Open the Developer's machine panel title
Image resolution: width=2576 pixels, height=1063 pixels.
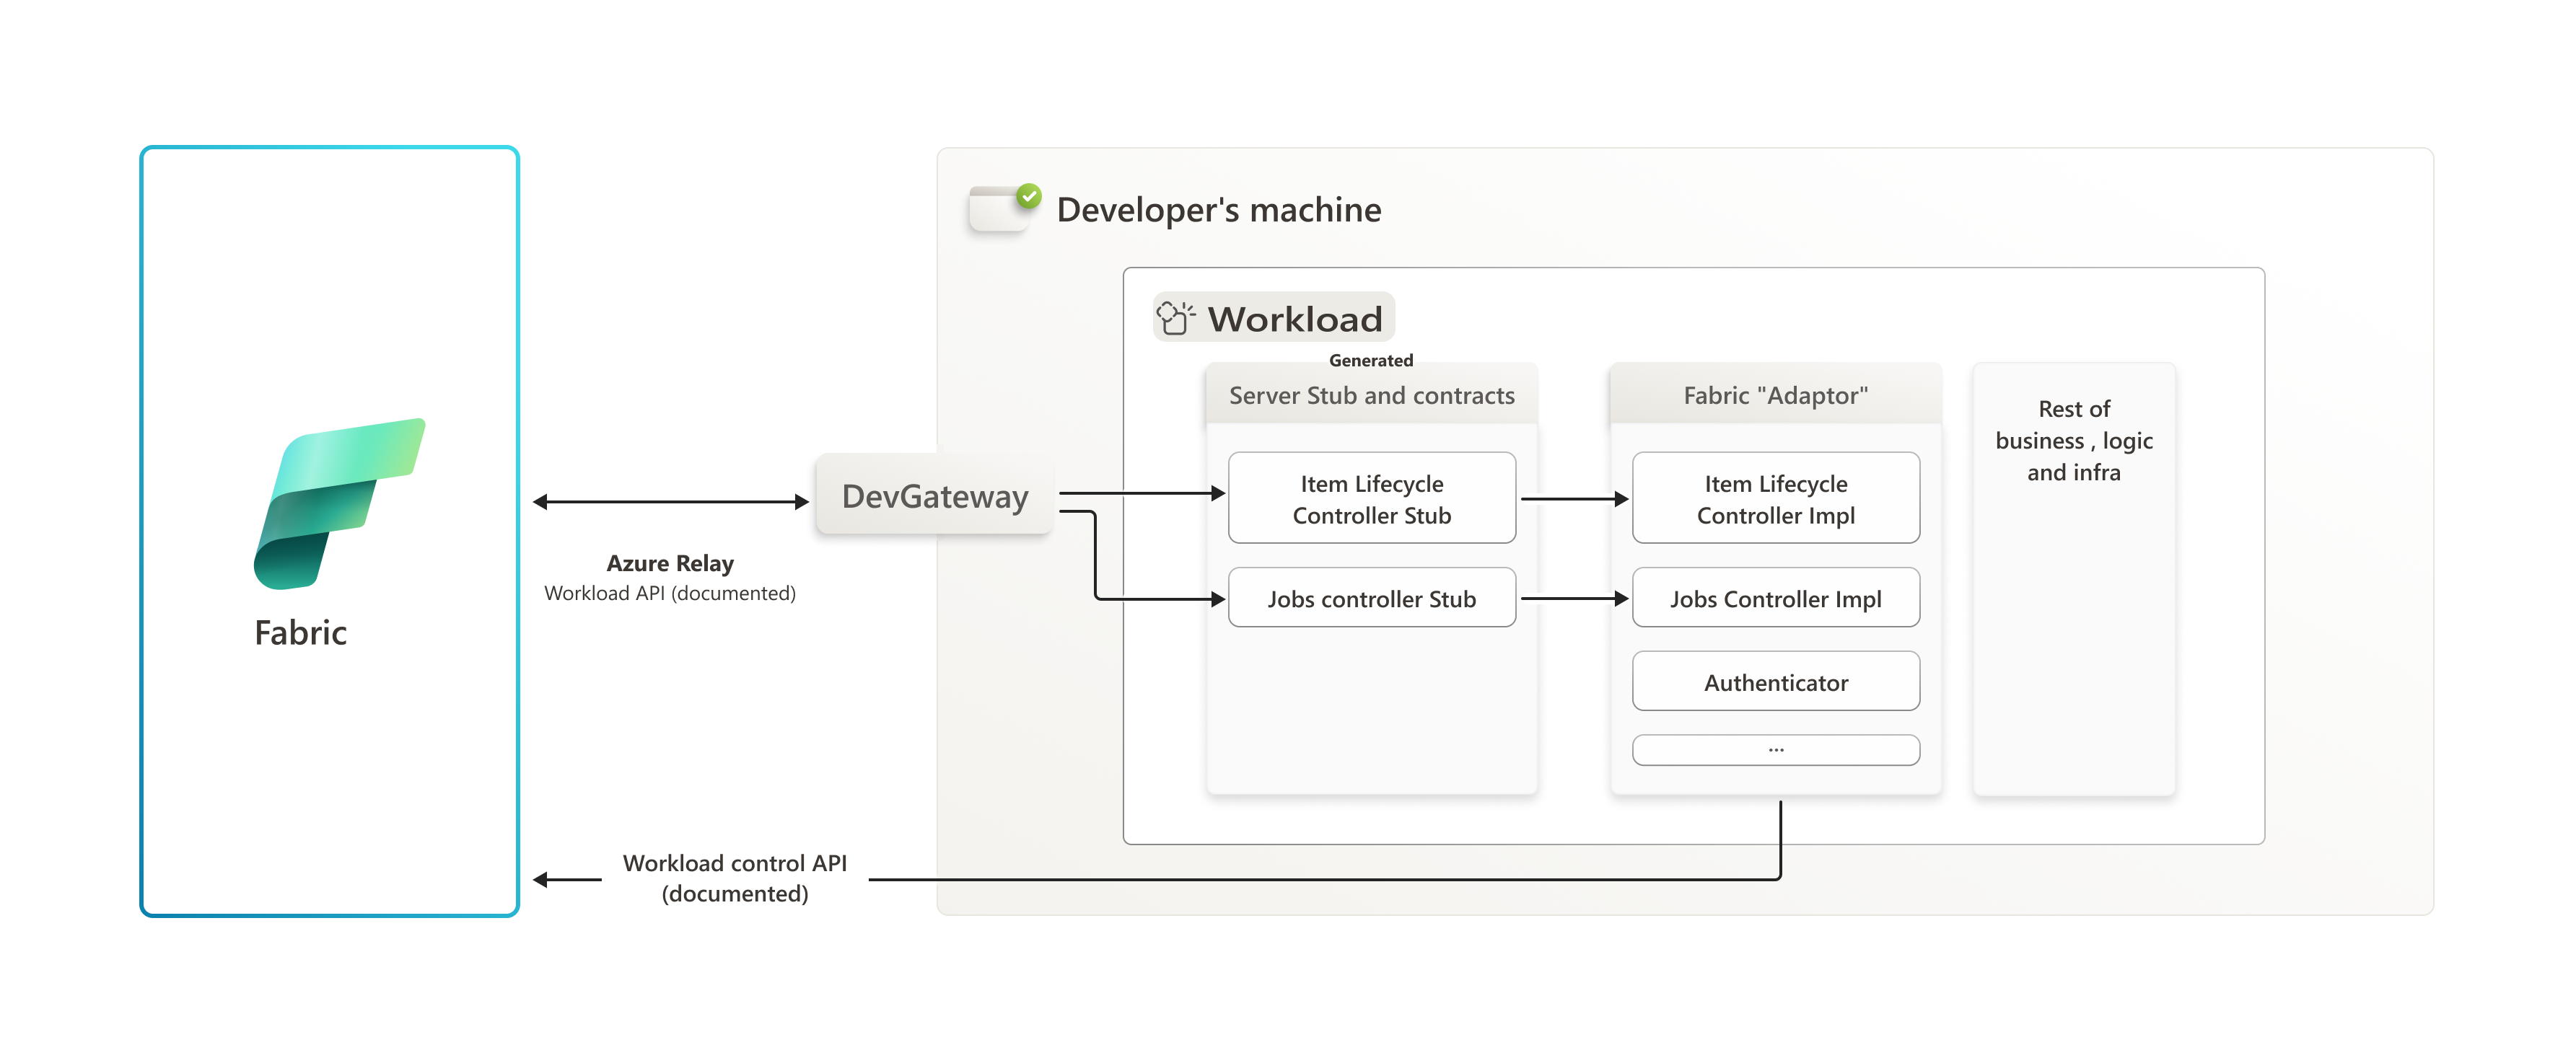point(1219,210)
